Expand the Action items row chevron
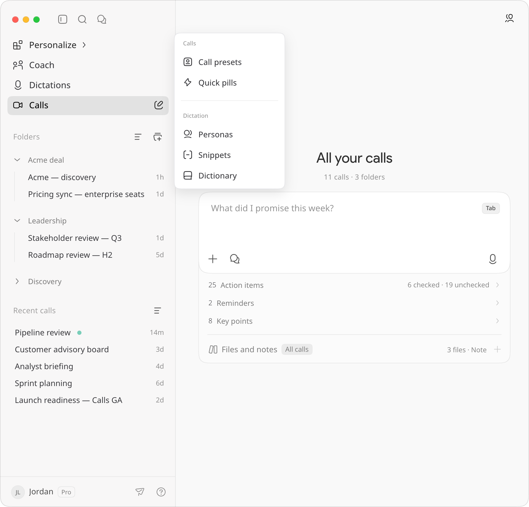 498,285
